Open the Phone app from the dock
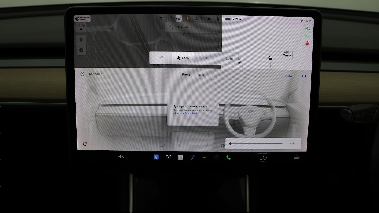Image resolution: width=379 pixels, height=213 pixels. 229,157
